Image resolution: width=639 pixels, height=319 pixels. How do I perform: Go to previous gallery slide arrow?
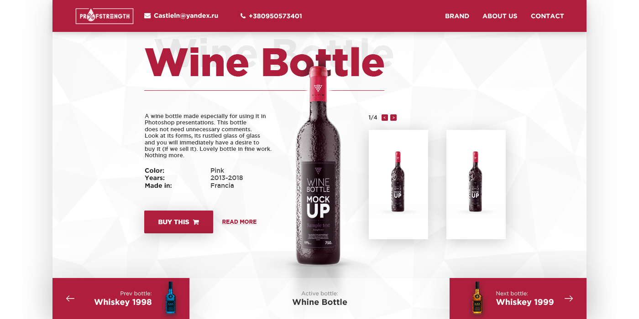click(x=385, y=118)
